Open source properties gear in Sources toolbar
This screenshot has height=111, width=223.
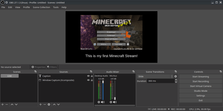coord(49,105)
